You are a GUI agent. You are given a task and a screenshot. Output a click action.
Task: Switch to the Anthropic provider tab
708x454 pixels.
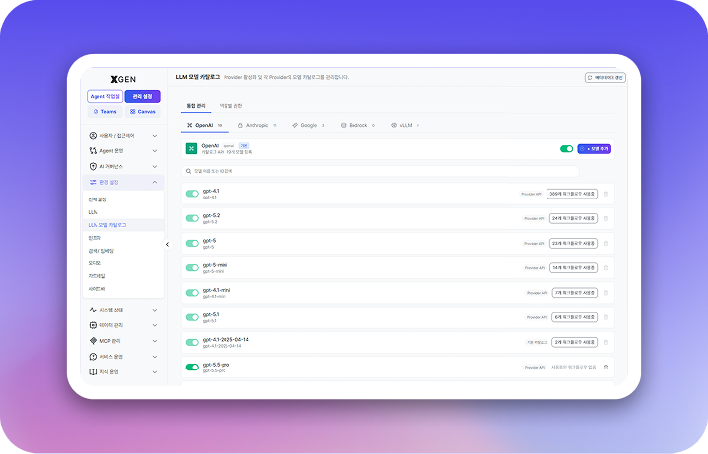pos(257,125)
